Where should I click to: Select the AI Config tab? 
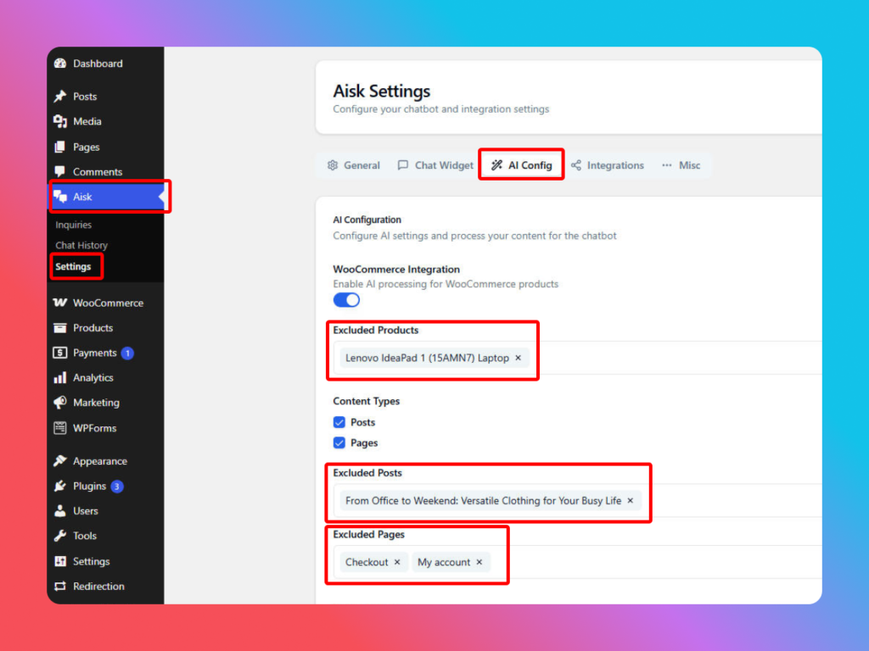pos(522,165)
